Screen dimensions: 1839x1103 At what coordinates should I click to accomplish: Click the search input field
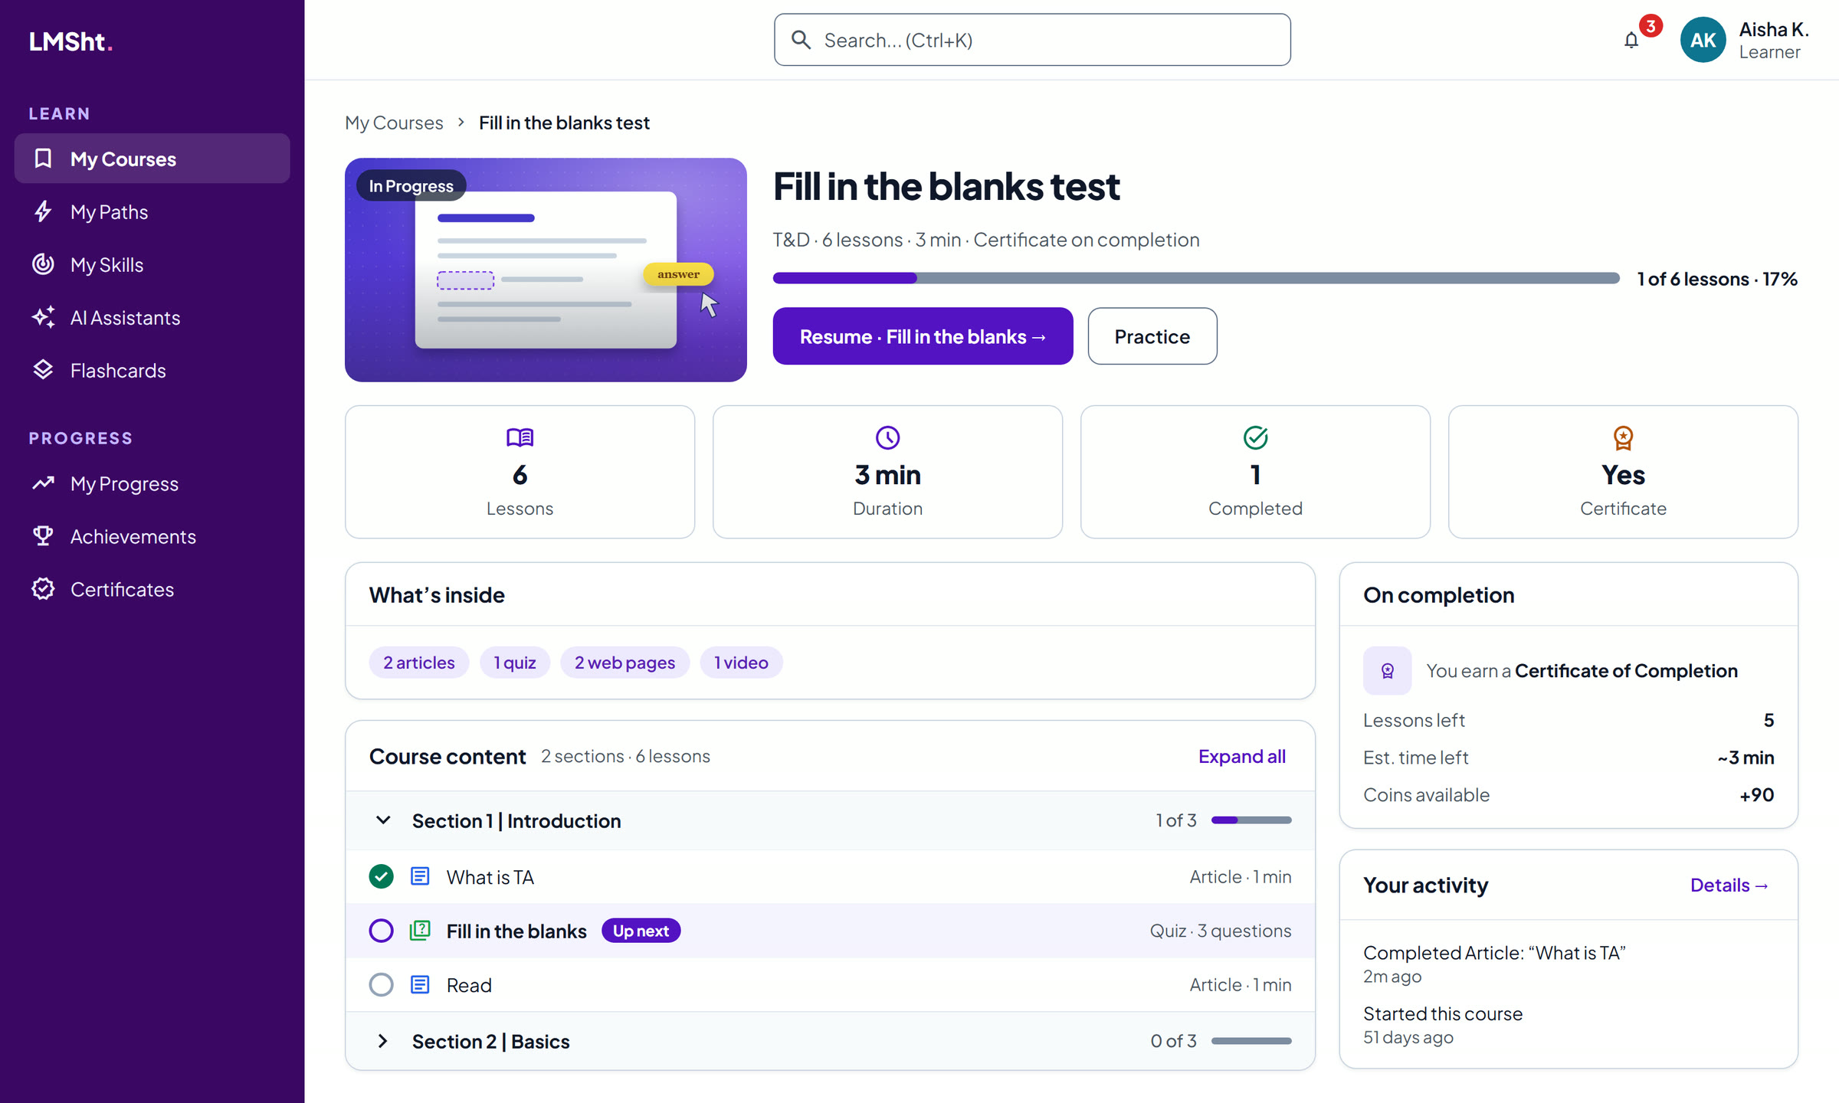1032,40
